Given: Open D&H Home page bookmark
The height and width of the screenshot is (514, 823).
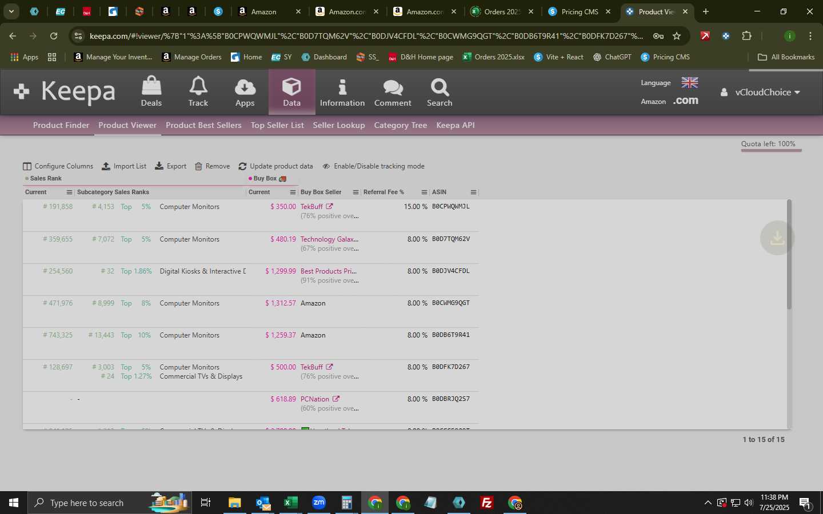Looking at the screenshot, I should coord(421,57).
